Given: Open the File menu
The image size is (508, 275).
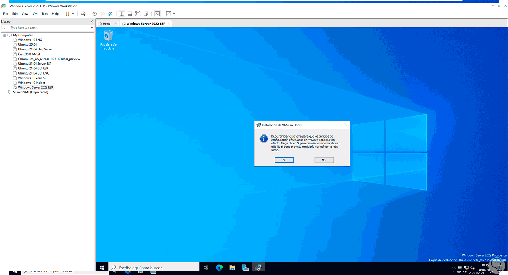Looking at the screenshot, I should pyautogui.click(x=5, y=14).
